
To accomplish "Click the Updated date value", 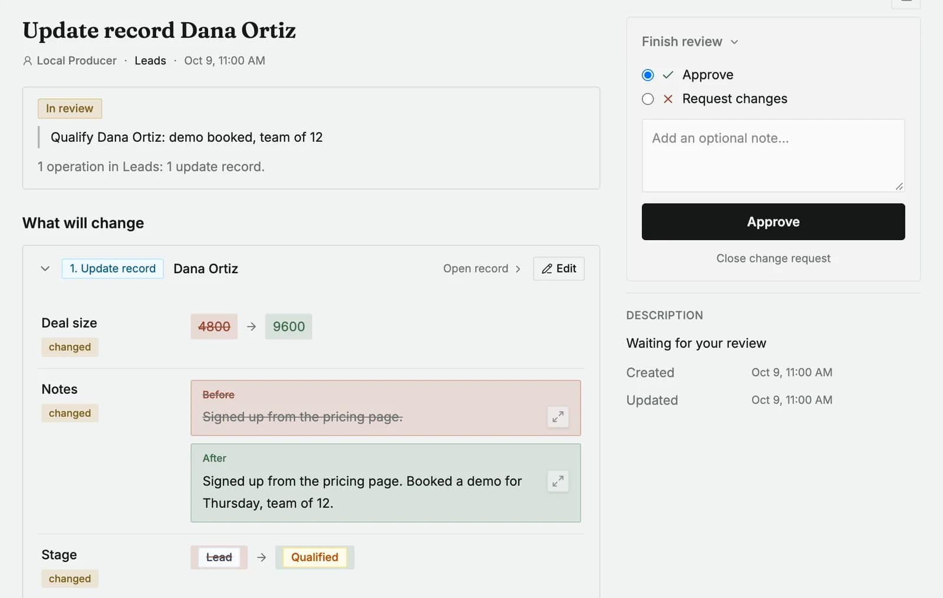I will tap(792, 400).
